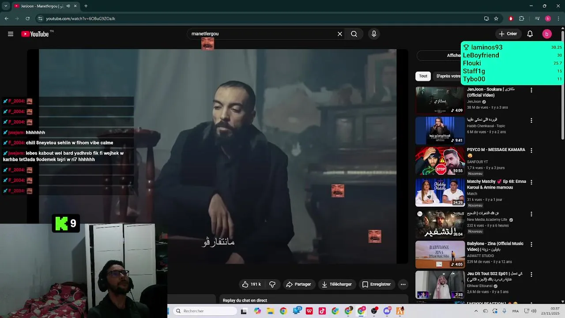Open new browser tab
The image size is (565, 318).
(x=86, y=6)
